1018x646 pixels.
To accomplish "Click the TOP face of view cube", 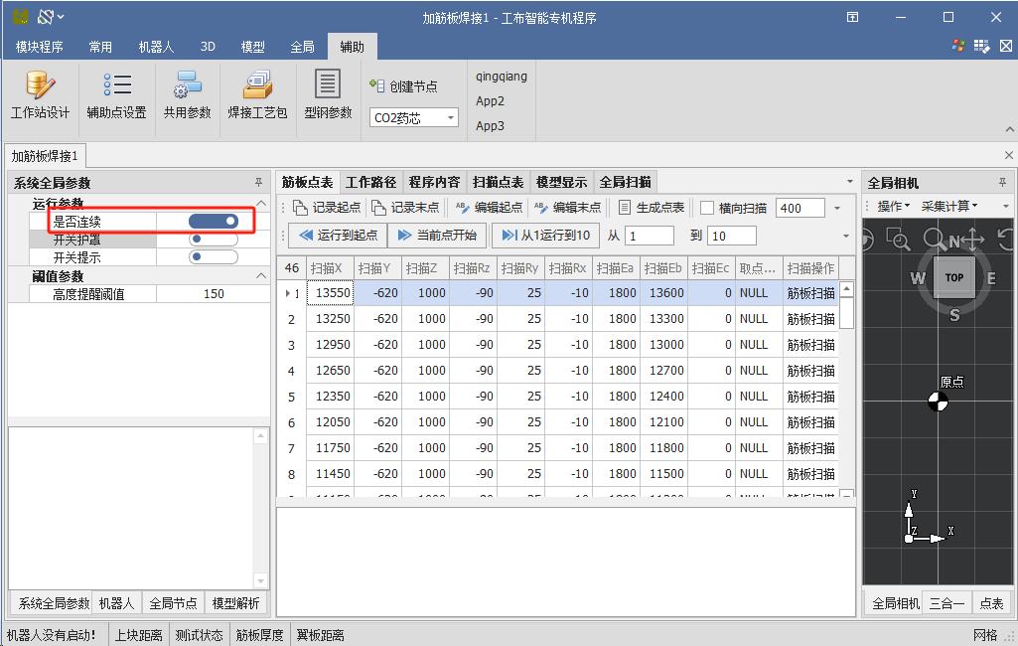I will pyautogui.click(x=953, y=278).
